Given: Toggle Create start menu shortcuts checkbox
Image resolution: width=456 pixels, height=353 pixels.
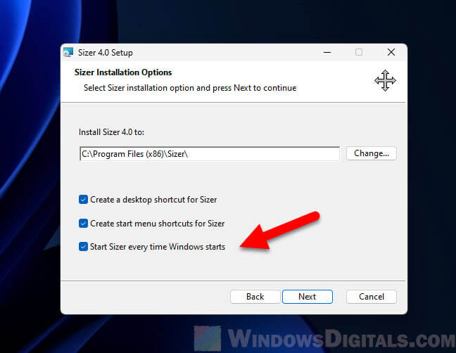Looking at the screenshot, I should [x=83, y=224].
